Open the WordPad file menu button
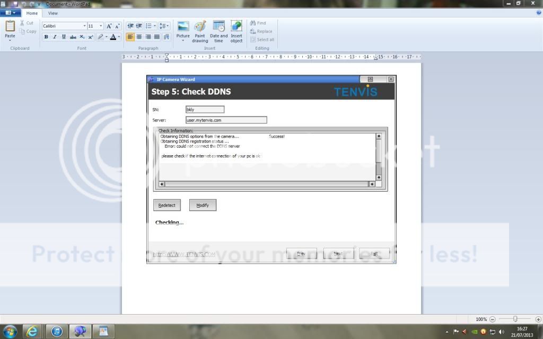 point(11,13)
